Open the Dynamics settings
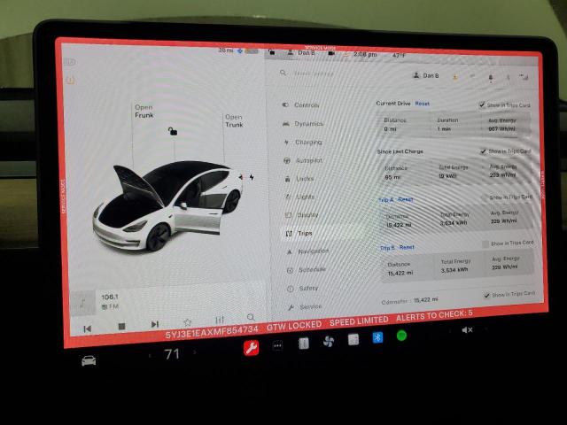The width and height of the screenshot is (567, 425). 303,124
